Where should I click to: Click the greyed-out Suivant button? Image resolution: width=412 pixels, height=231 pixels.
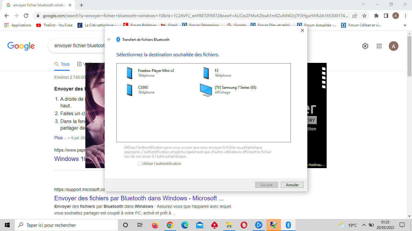[266, 185]
